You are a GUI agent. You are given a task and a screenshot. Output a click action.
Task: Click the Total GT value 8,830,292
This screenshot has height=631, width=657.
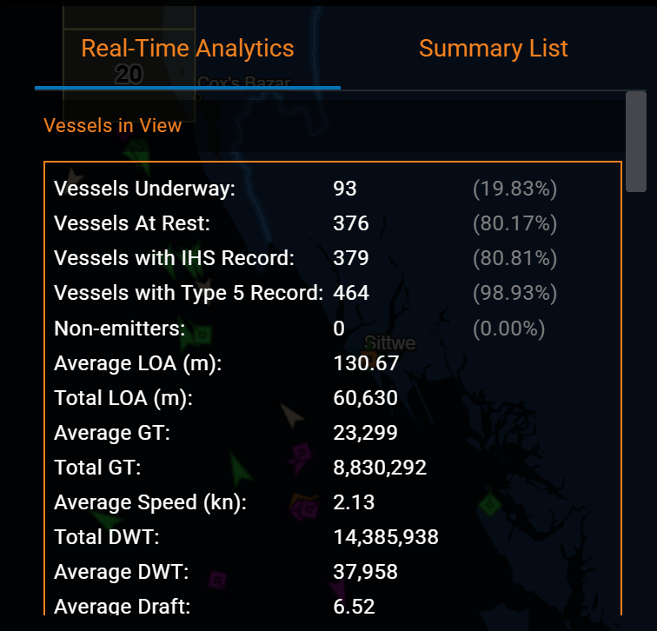click(x=380, y=468)
